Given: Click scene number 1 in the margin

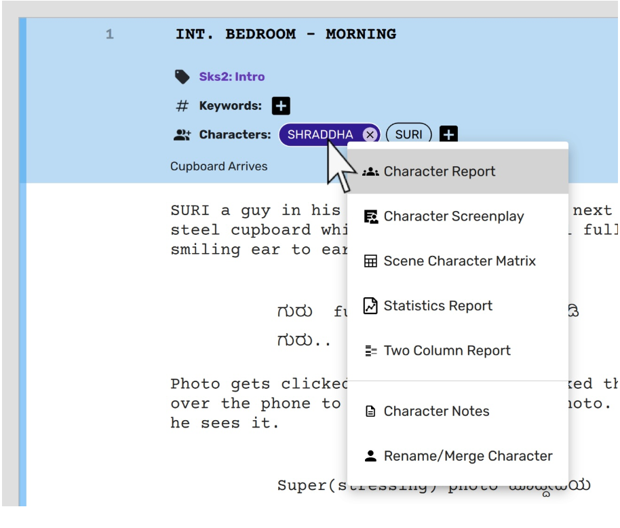Looking at the screenshot, I should click(x=109, y=35).
